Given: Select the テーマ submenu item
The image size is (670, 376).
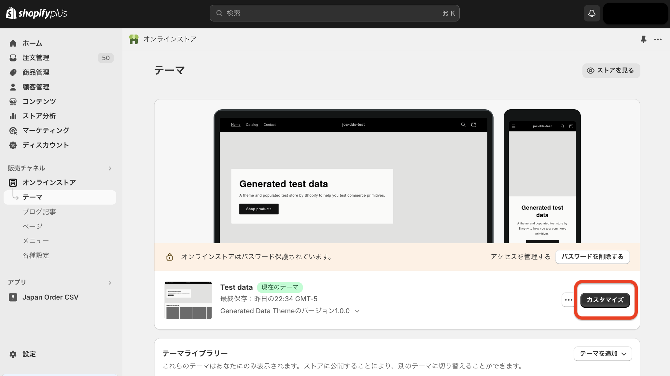Looking at the screenshot, I should coord(60,197).
